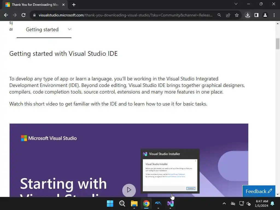Open the network tray icon

tap(242, 203)
